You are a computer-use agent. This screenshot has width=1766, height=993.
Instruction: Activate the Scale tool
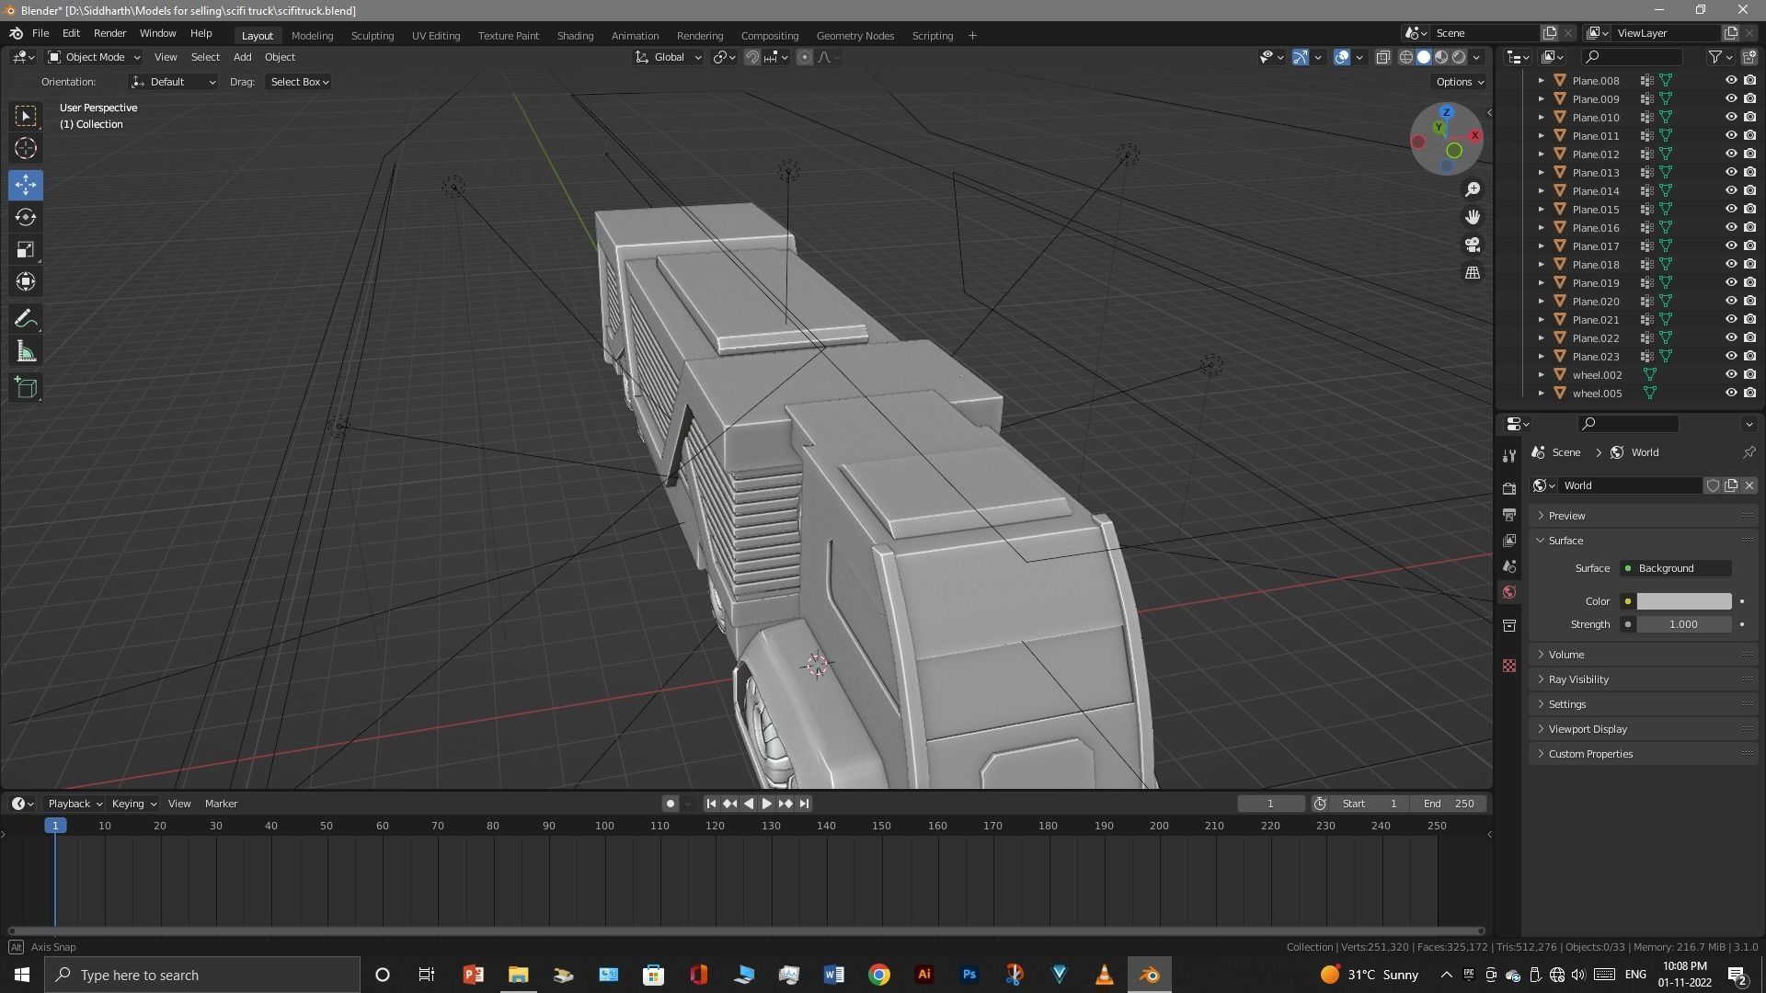(26, 249)
